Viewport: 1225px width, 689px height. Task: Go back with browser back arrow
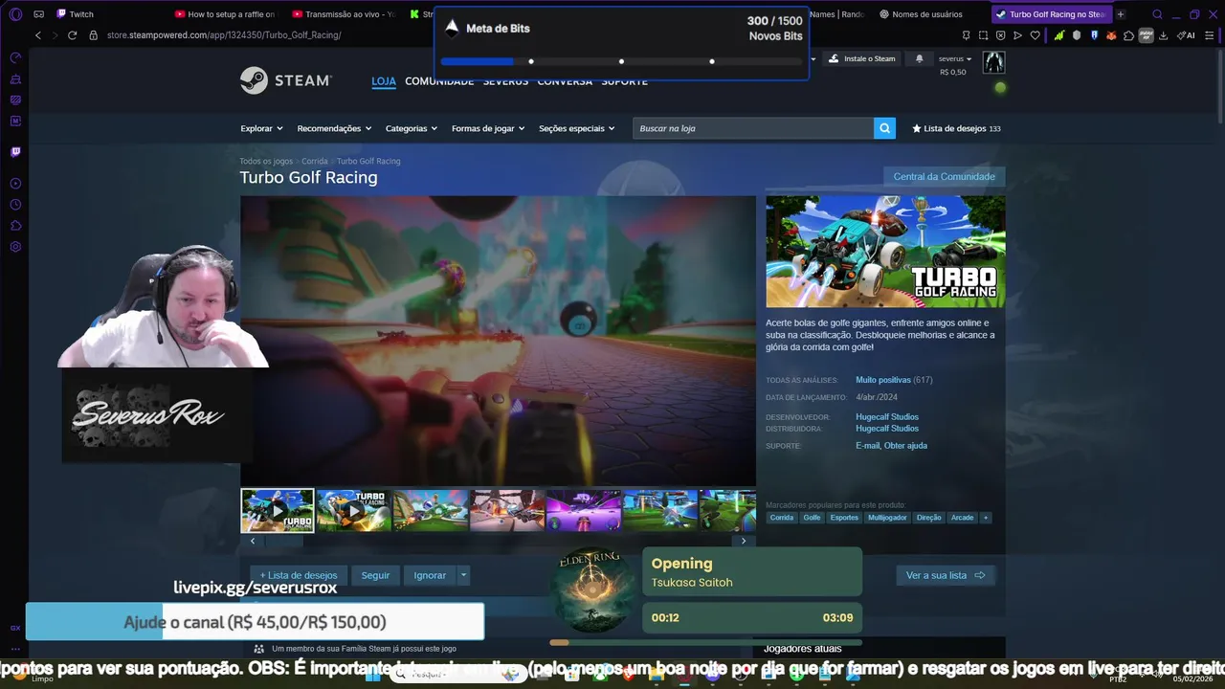(x=38, y=35)
